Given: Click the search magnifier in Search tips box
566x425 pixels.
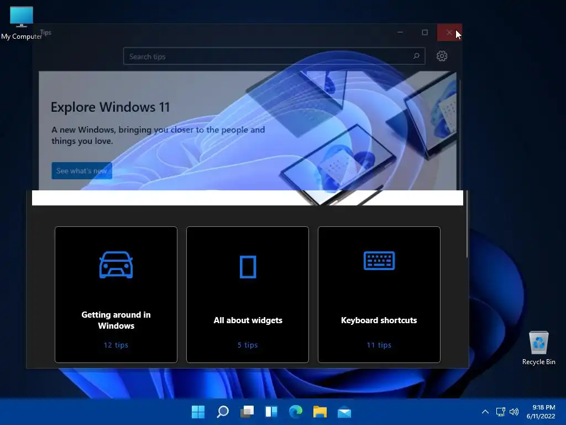Looking at the screenshot, I should pyautogui.click(x=416, y=56).
